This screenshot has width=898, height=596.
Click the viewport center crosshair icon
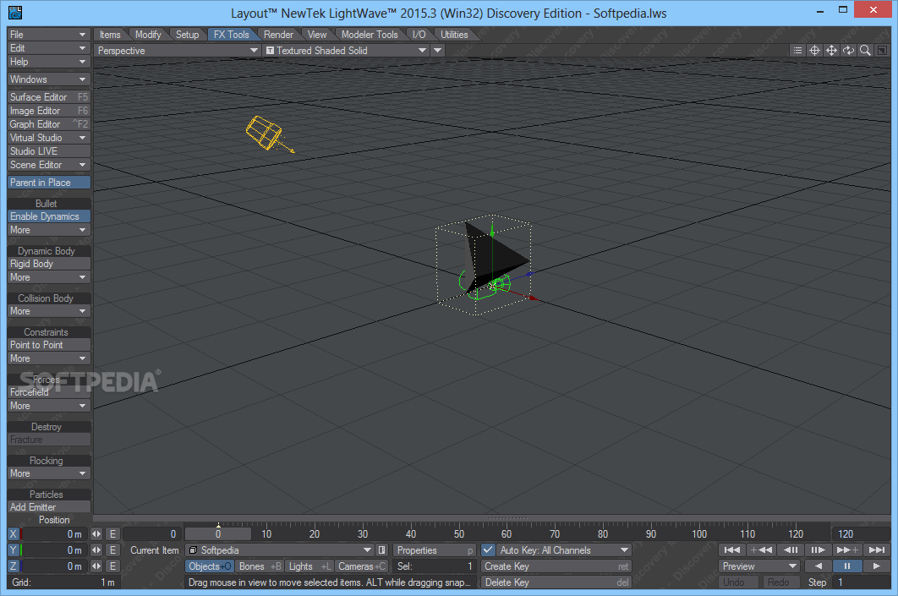coord(814,51)
